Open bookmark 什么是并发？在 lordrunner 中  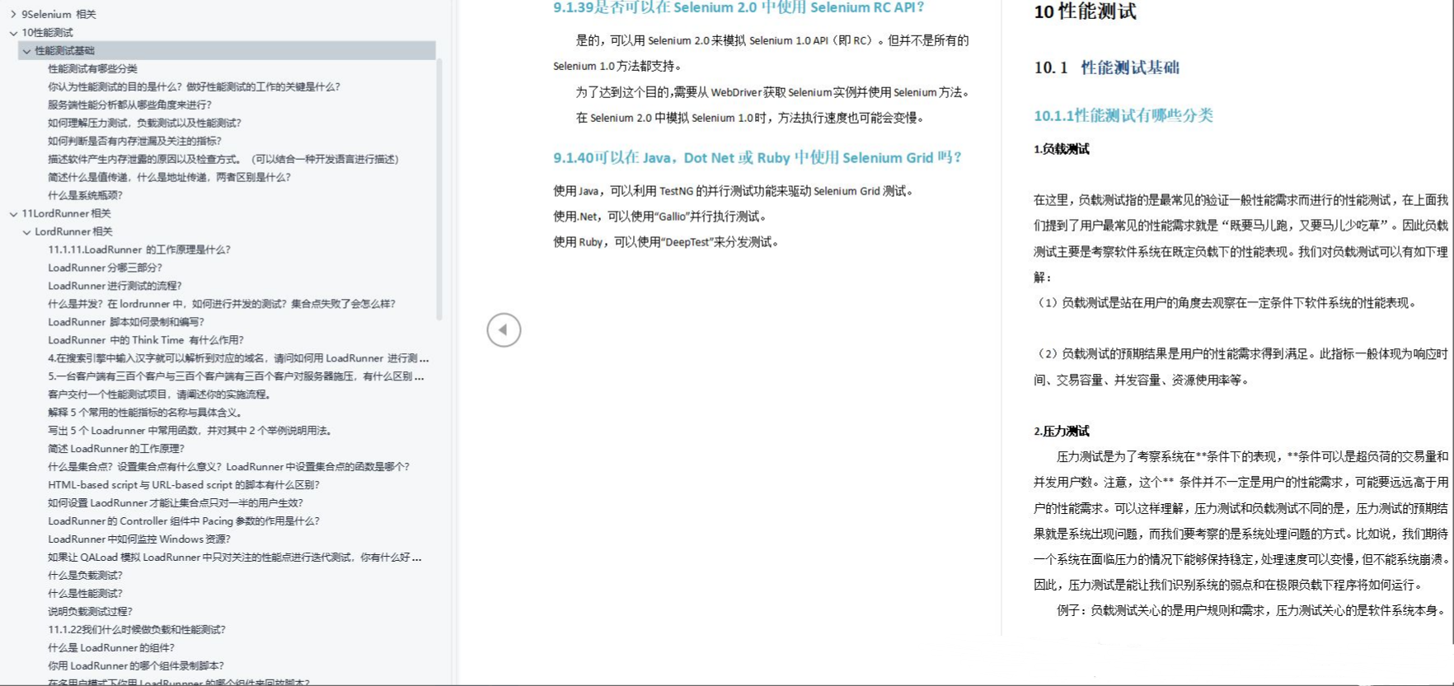point(222,304)
